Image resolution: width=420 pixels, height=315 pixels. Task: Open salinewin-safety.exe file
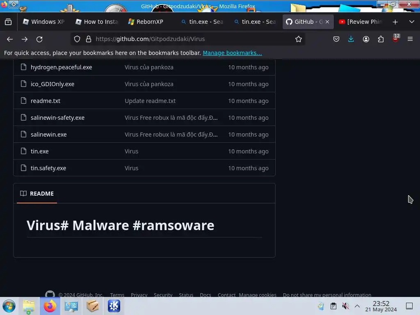pos(57,118)
